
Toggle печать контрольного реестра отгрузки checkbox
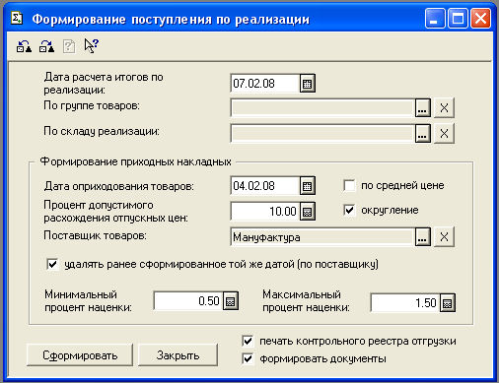coord(248,341)
